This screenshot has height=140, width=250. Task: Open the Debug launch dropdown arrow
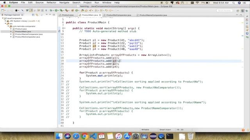click(x=53, y=10)
